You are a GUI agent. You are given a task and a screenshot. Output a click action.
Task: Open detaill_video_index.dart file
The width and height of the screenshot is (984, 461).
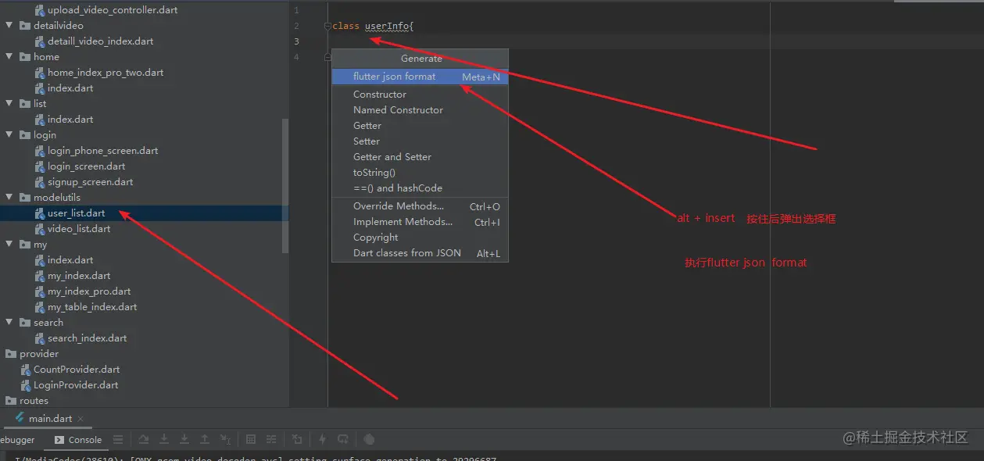pos(100,41)
